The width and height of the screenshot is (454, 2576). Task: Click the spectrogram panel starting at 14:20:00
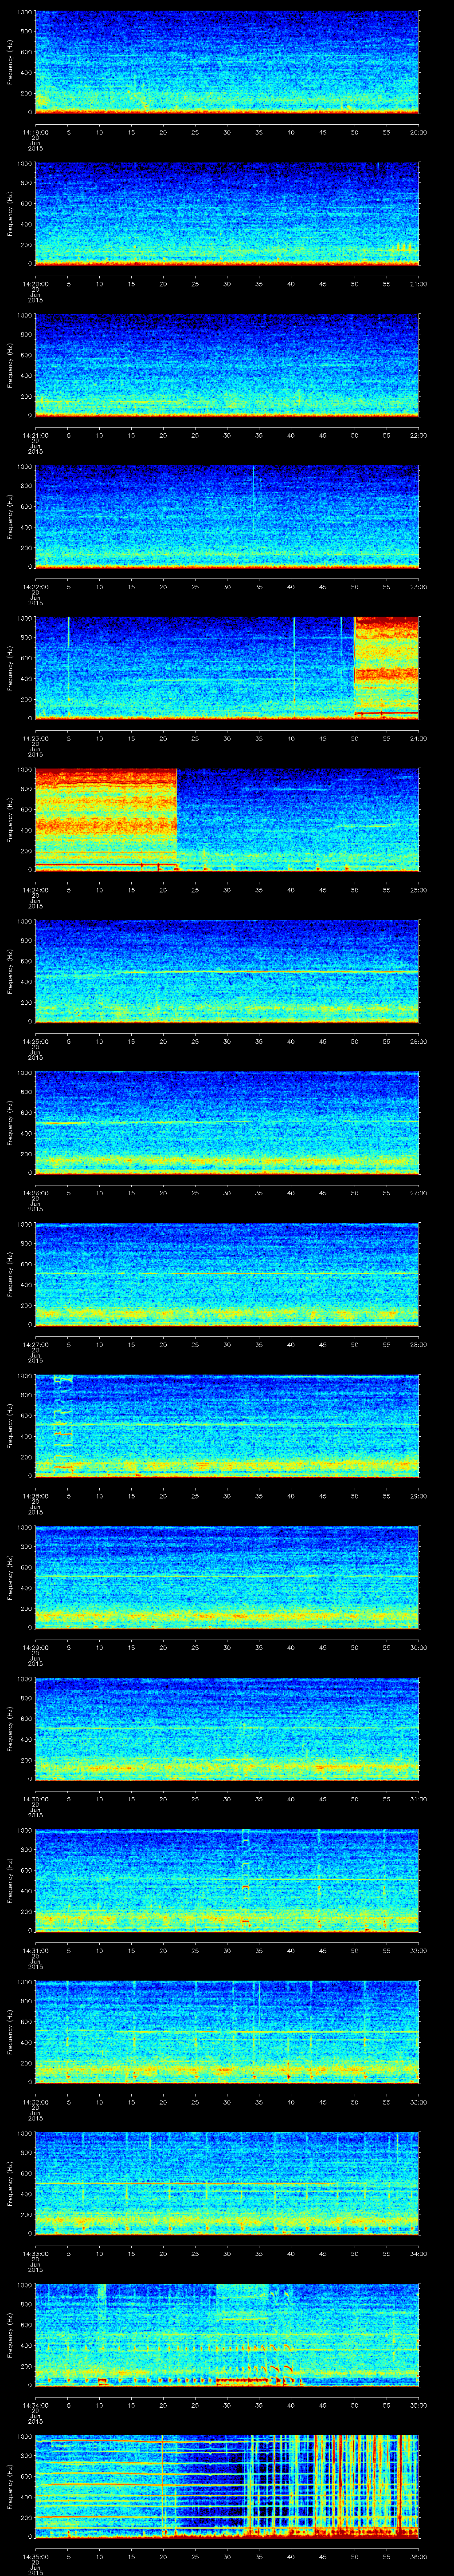pos(227,213)
